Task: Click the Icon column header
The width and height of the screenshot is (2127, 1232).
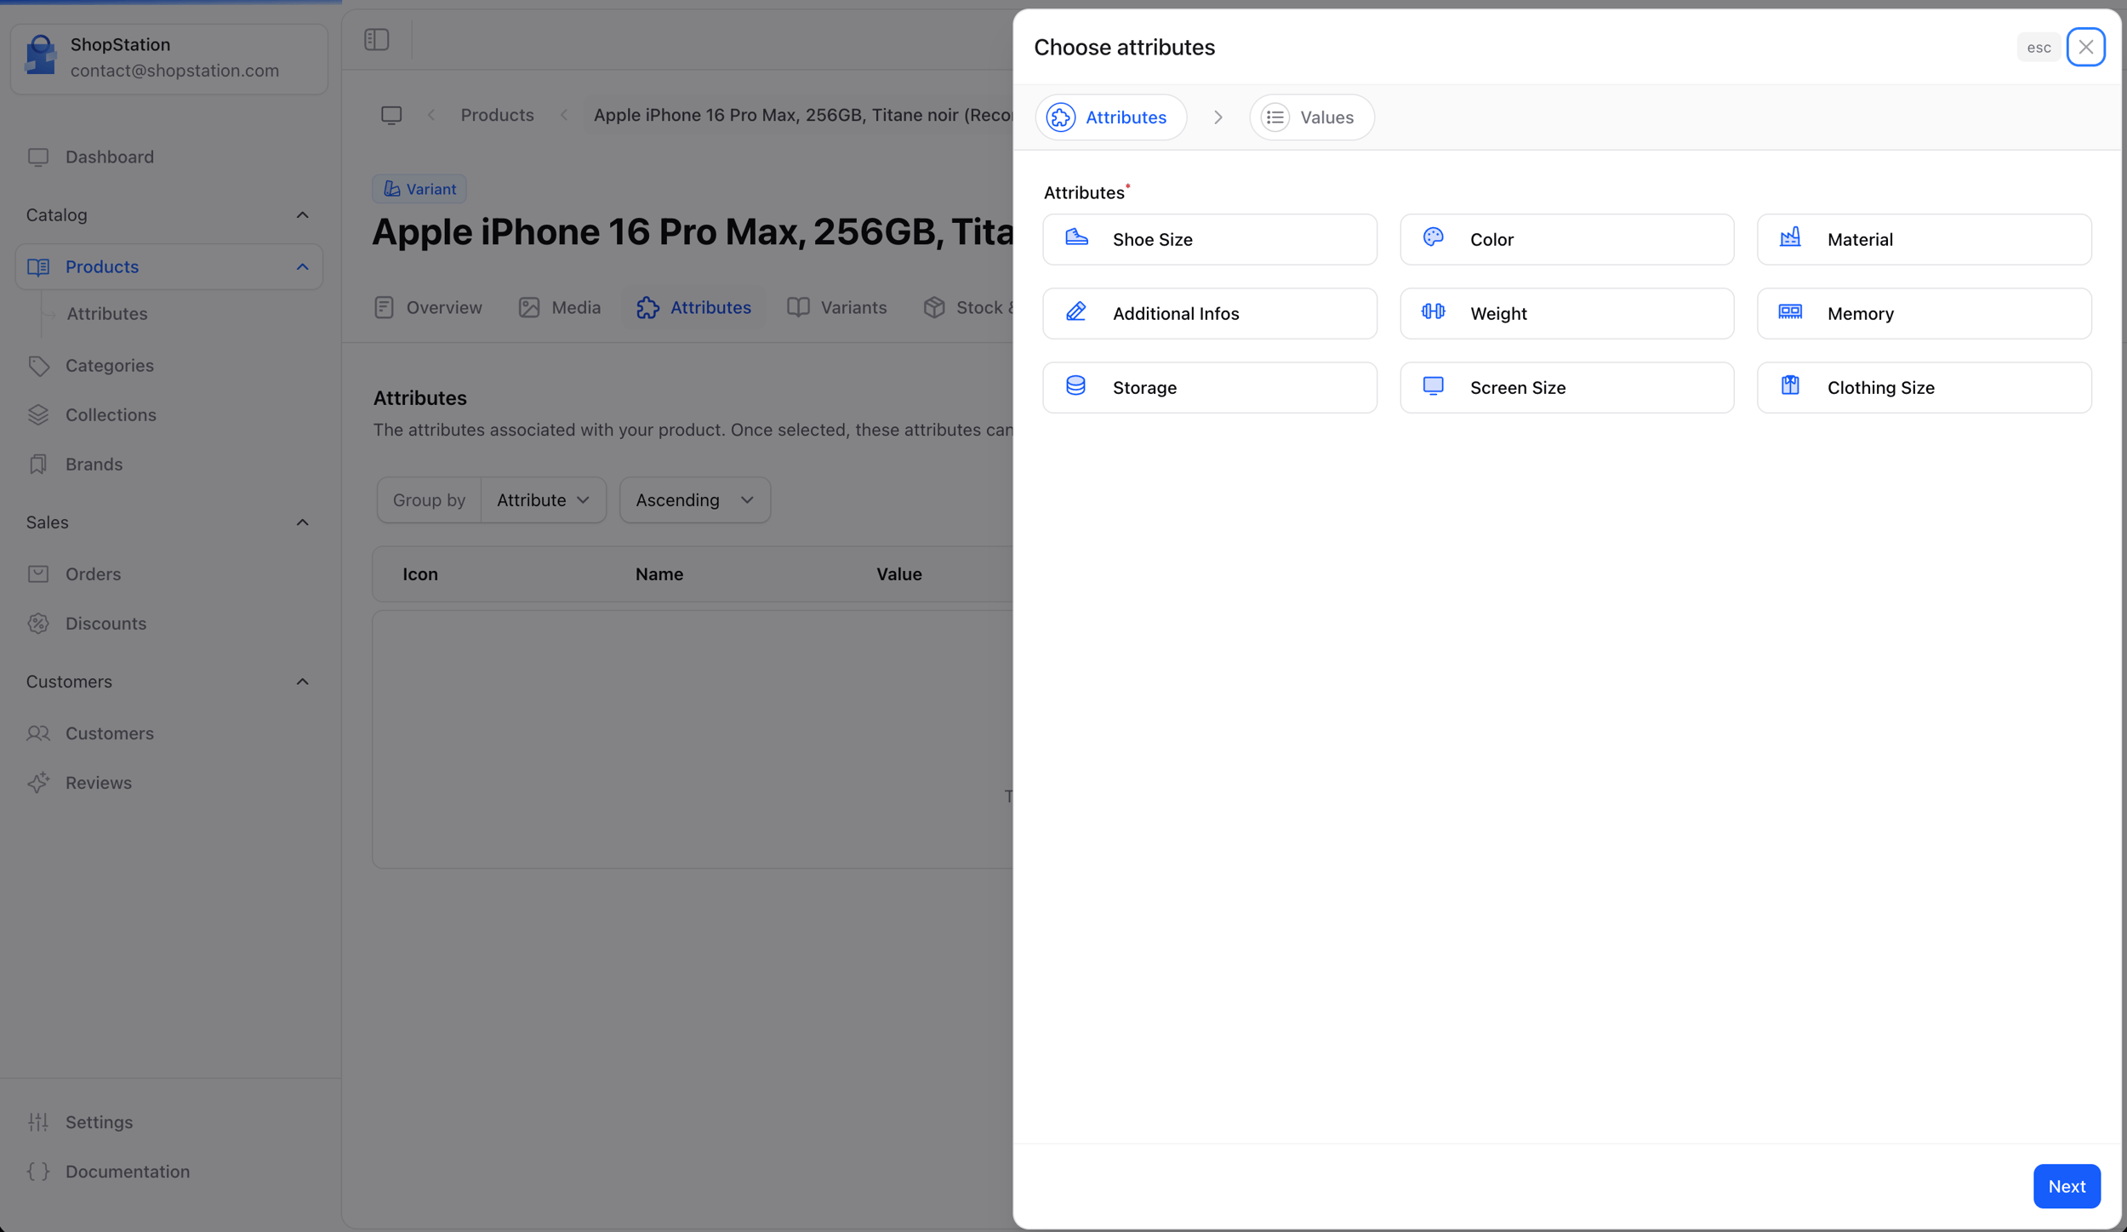Action: [419, 573]
